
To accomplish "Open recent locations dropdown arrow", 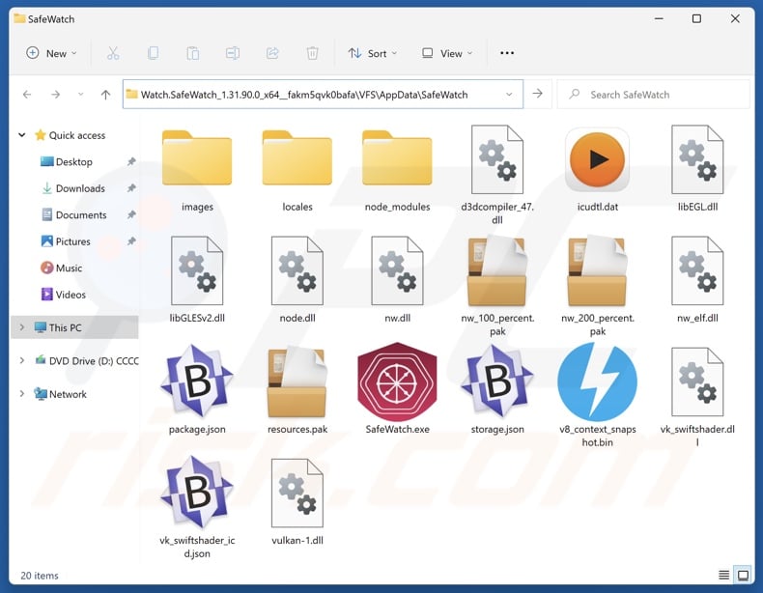I will (81, 95).
